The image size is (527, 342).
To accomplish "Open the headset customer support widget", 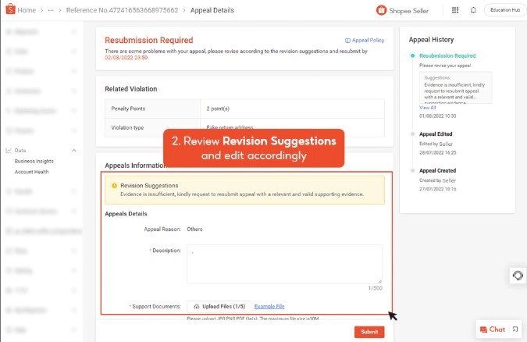I will [517, 276].
